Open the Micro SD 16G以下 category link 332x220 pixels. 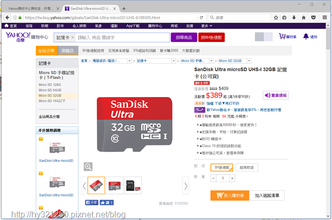click(x=52, y=101)
